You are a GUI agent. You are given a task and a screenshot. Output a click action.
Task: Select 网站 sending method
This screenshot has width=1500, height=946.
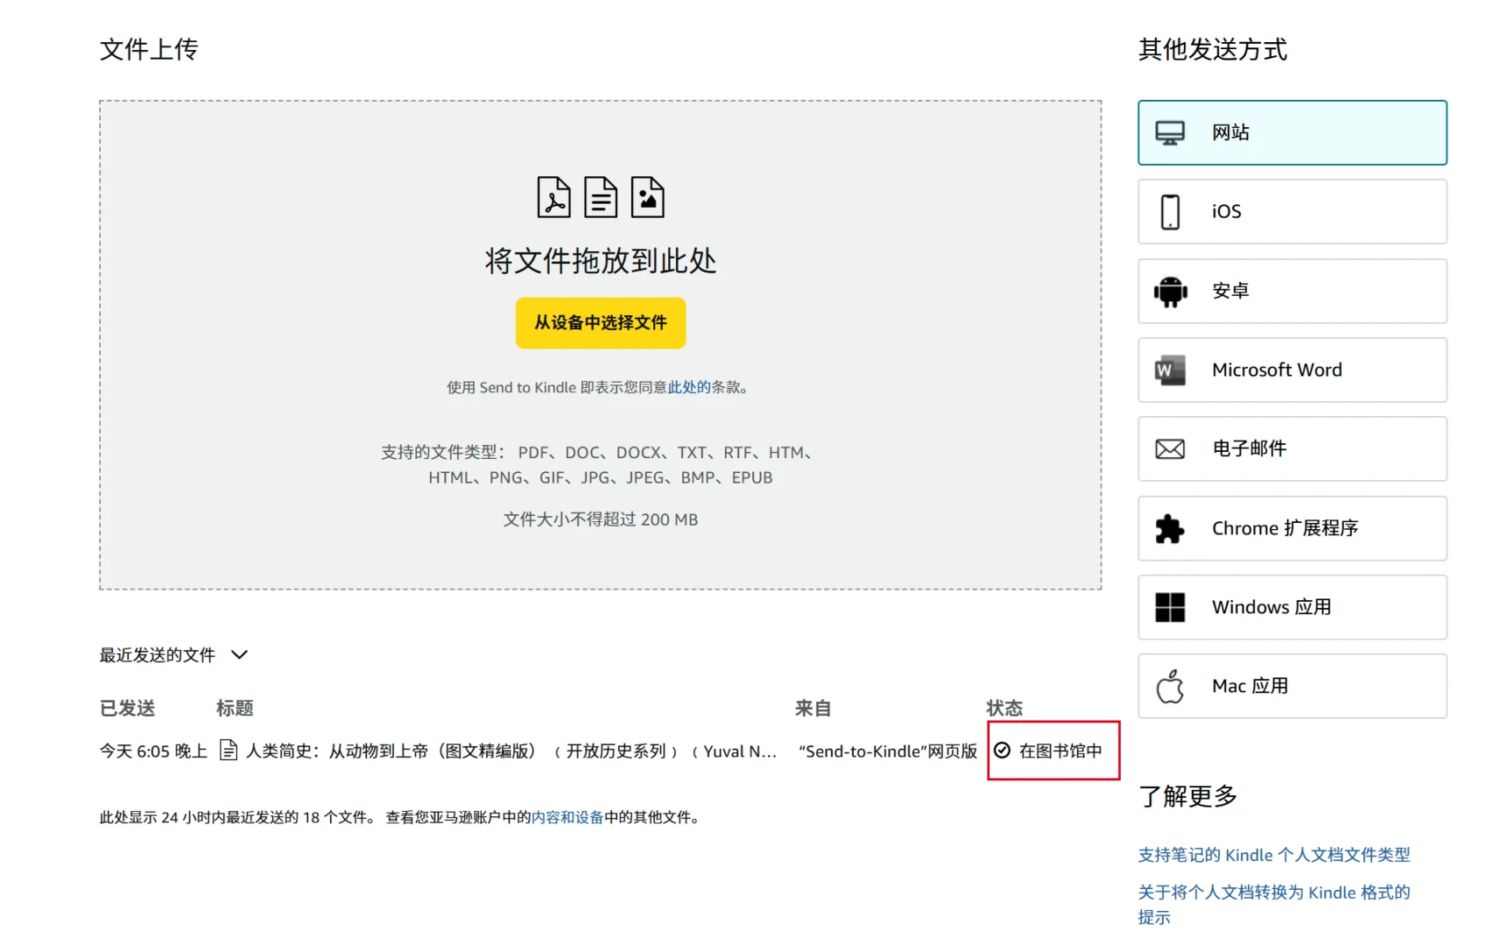(x=1292, y=133)
